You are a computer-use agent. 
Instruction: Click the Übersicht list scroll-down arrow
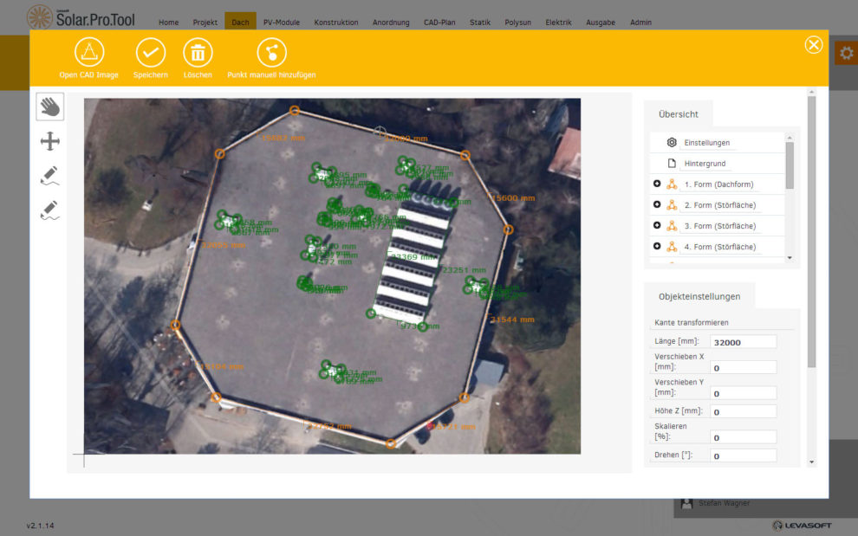[789, 258]
